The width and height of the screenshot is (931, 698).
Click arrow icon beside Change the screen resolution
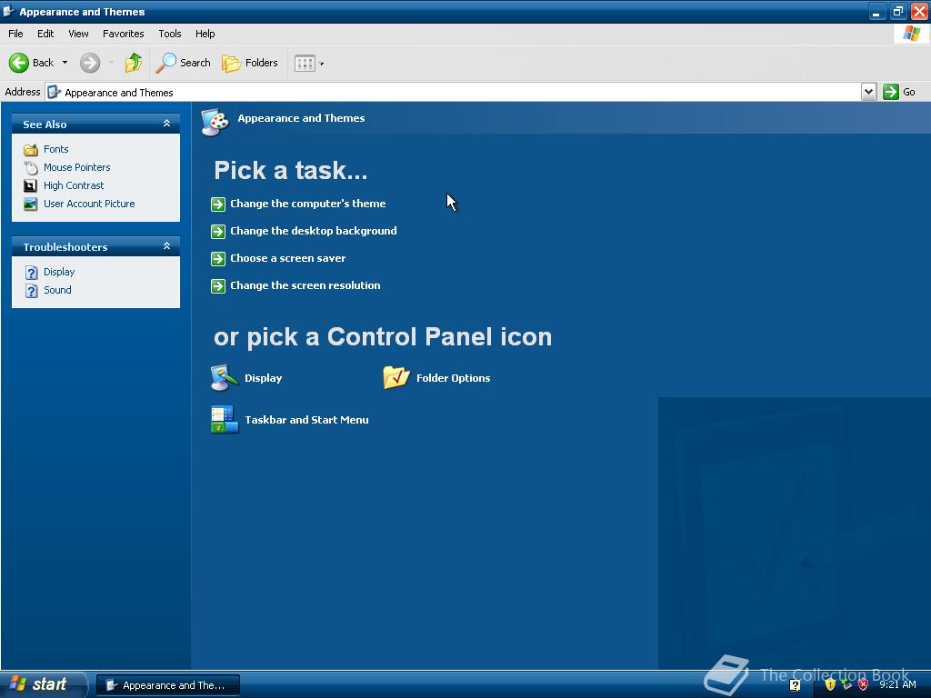click(x=218, y=286)
